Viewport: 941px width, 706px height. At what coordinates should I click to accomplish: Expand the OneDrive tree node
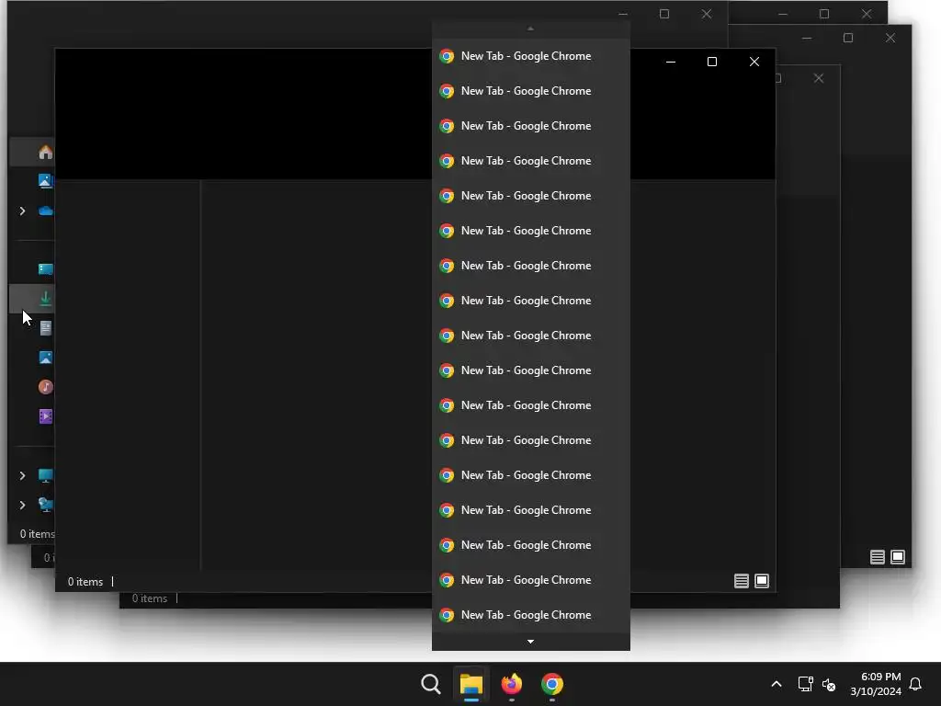(22, 211)
